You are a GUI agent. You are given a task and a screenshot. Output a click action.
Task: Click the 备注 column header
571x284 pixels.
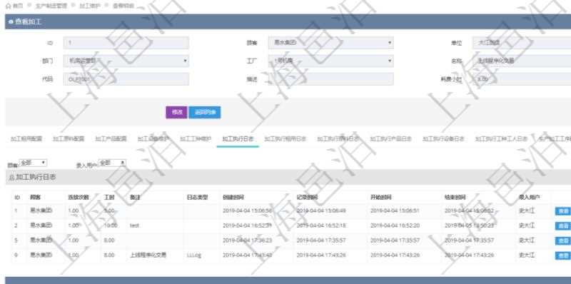click(135, 198)
